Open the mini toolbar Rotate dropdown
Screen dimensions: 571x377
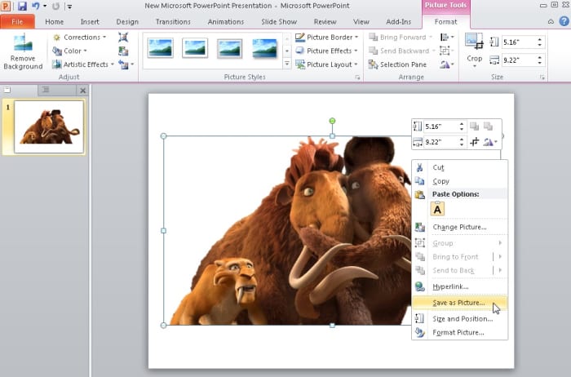489,142
